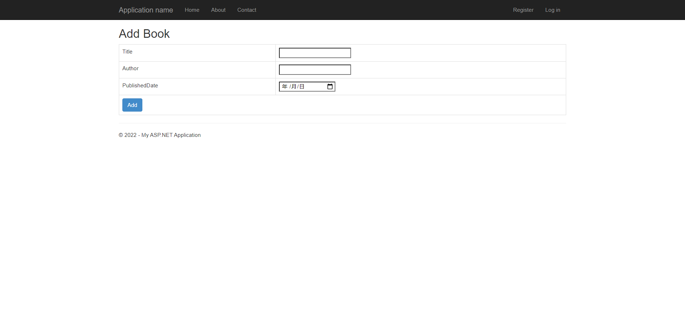Click inside the Title text field

315,53
